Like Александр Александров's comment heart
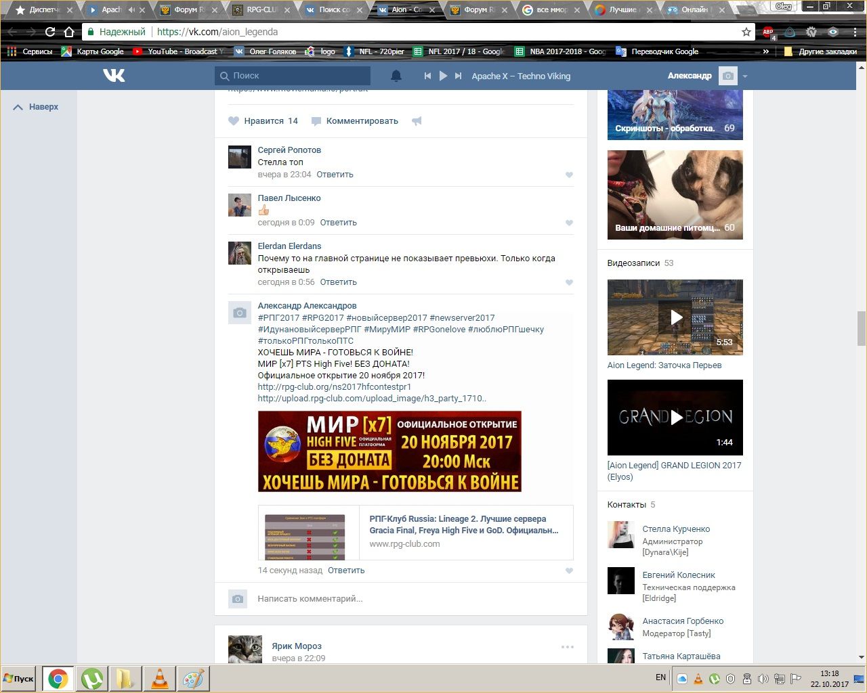This screenshot has width=867, height=693. pyautogui.click(x=569, y=571)
